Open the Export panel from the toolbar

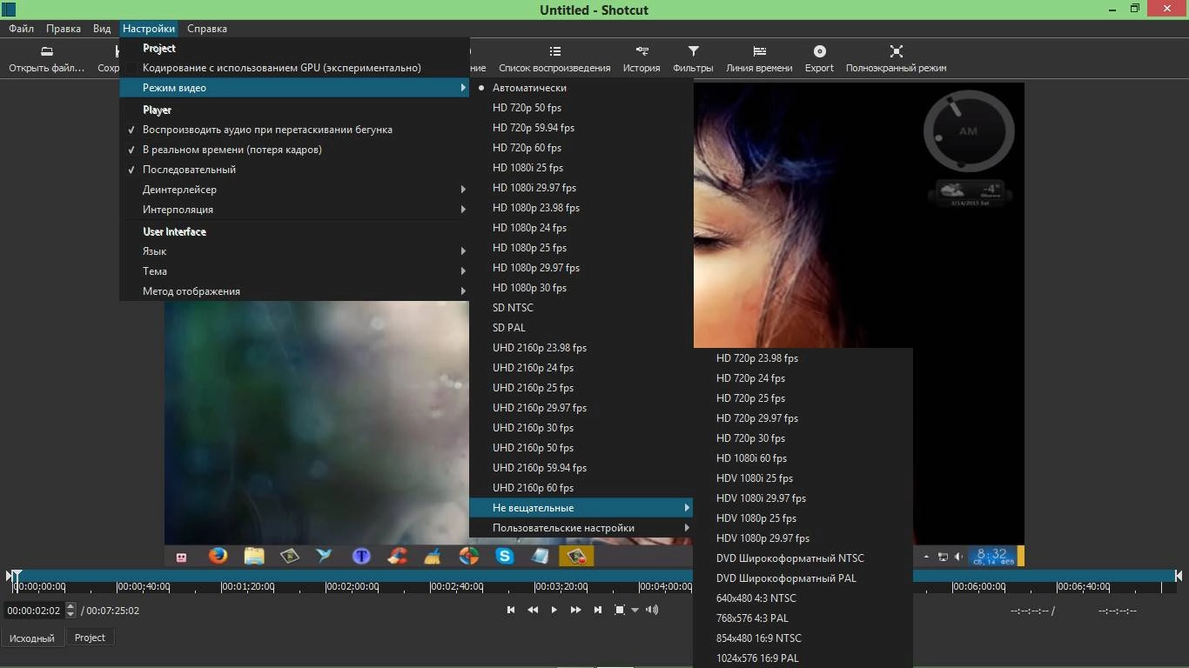(819, 58)
